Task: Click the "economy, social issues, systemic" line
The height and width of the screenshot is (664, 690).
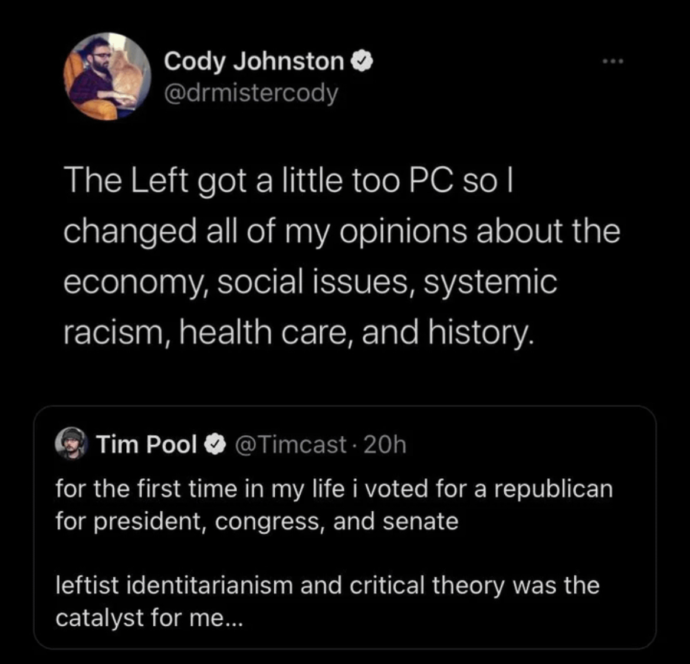Action: 310,282
